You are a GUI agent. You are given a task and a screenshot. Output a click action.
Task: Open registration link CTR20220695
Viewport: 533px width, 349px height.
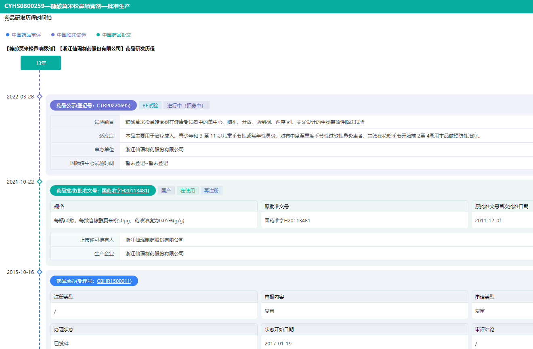point(113,105)
